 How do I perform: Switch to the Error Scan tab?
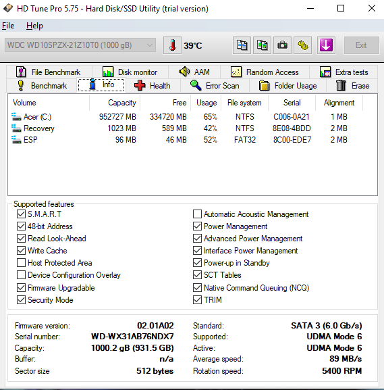click(215, 86)
